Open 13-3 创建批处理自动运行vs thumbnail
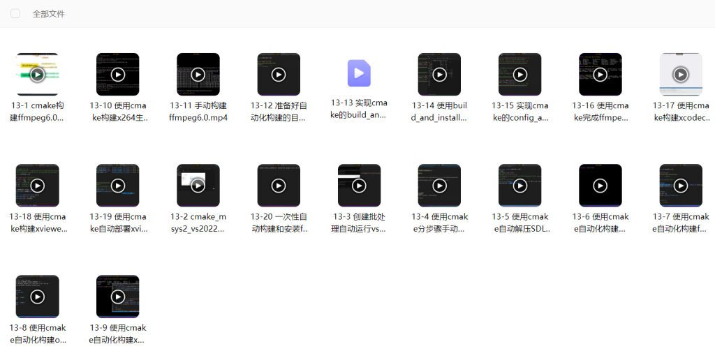The image size is (715, 351). point(359,186)
